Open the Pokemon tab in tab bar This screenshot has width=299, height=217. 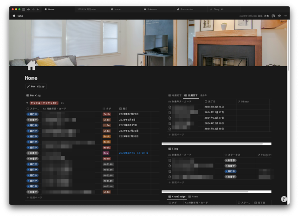tap(152, 9)
